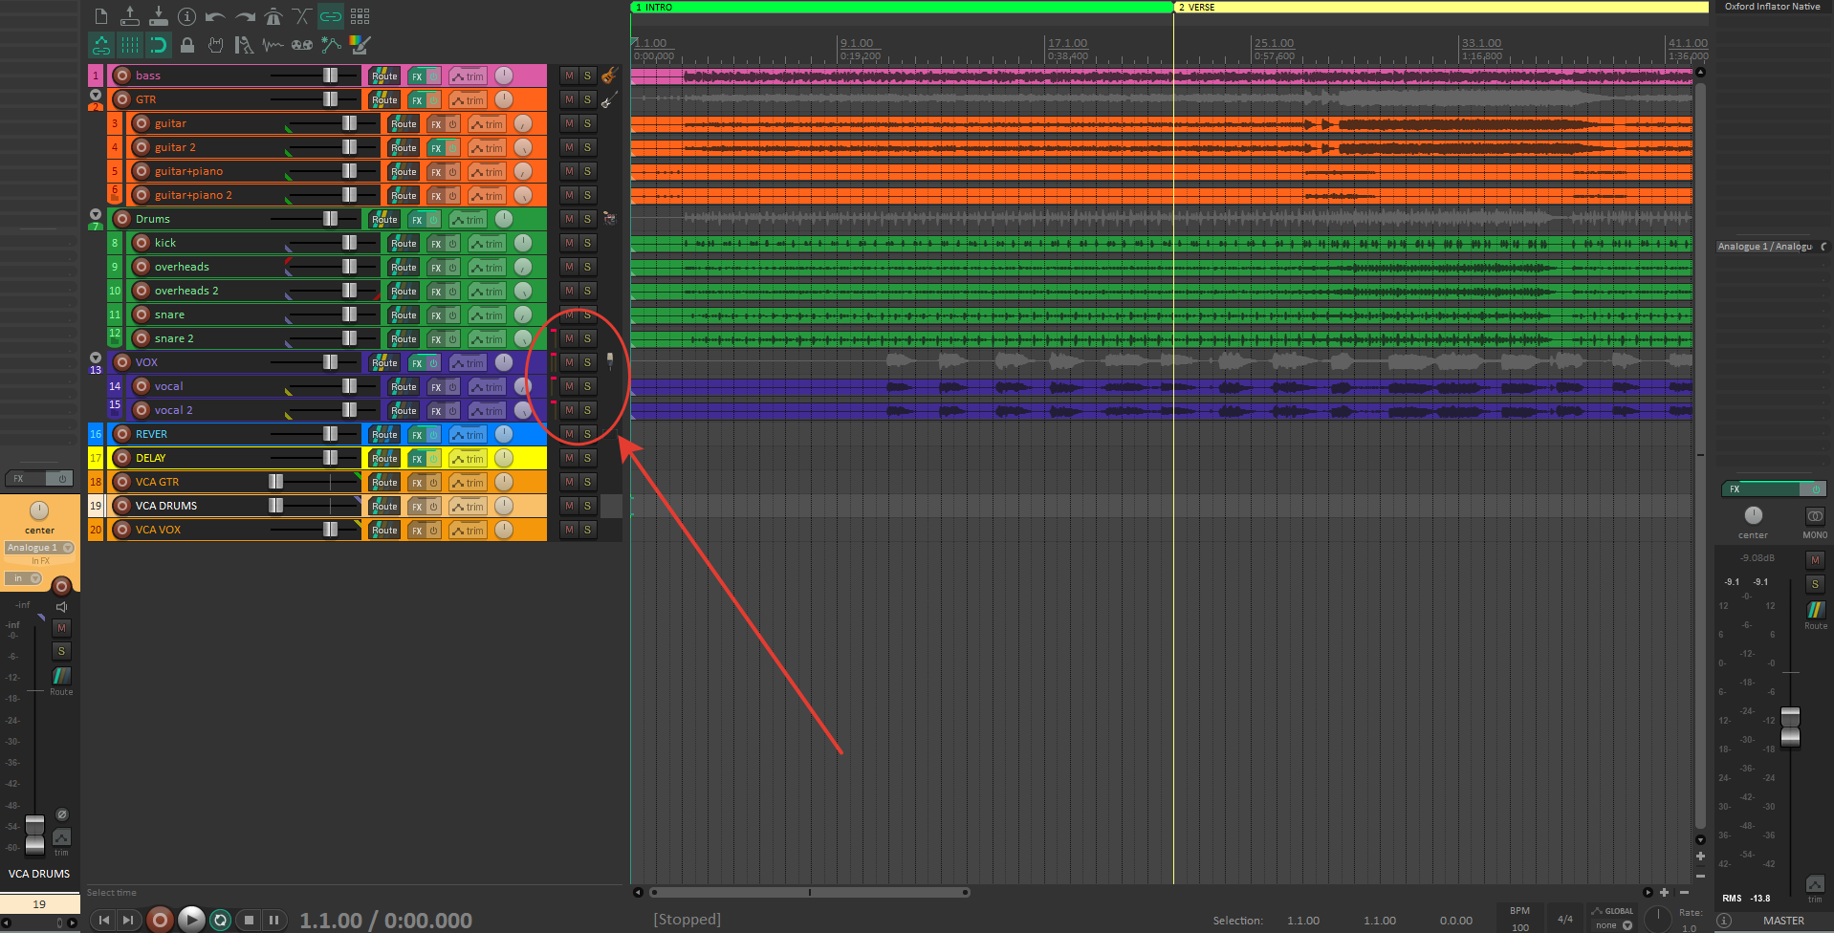Open trim envelope mode on snare track
The height and width of the screenshot is (933, 1834).
pyautogui.click(x=487, y=315)
